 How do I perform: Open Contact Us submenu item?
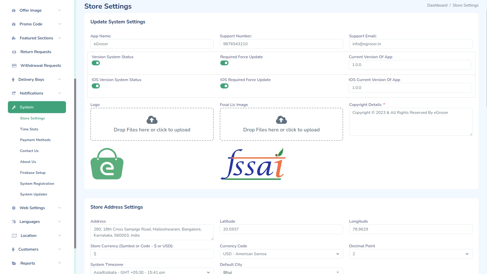29,151
